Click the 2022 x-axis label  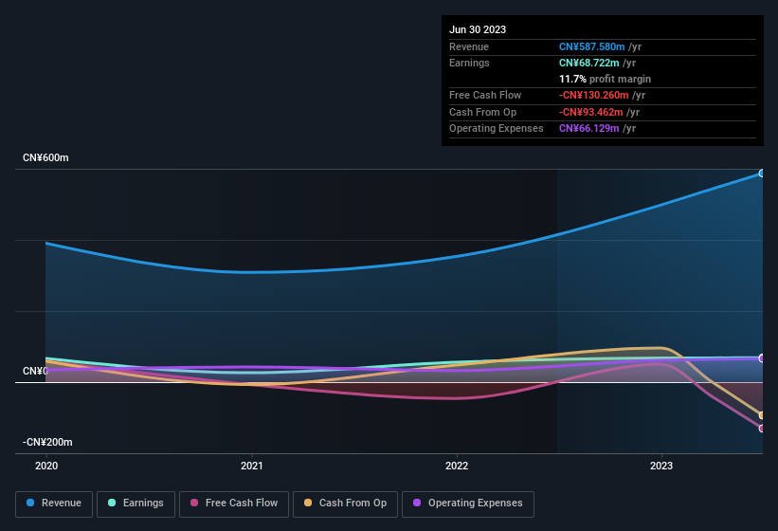point(457,466)
